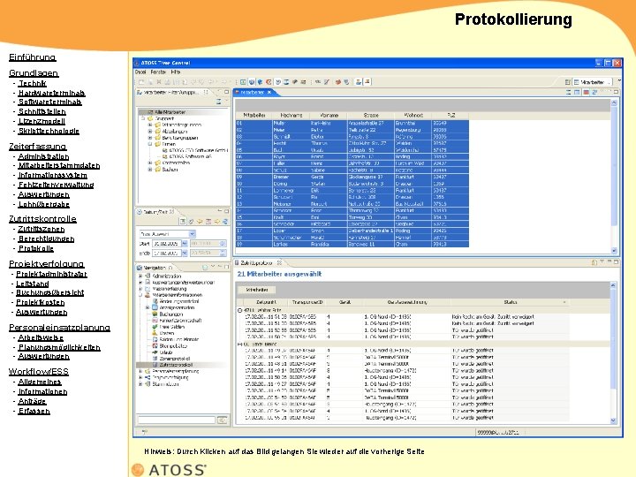
Task: Click the green checkmark icon for Freie Salden
Action: (155, 327)
